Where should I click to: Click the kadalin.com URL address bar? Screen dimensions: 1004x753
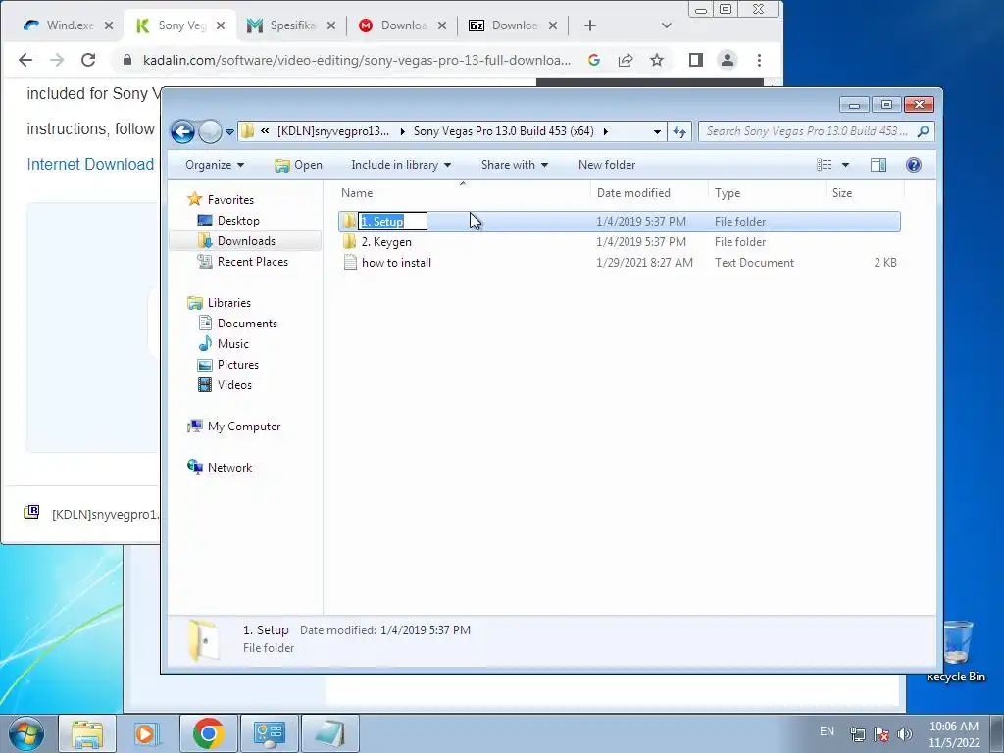point(357,60)
